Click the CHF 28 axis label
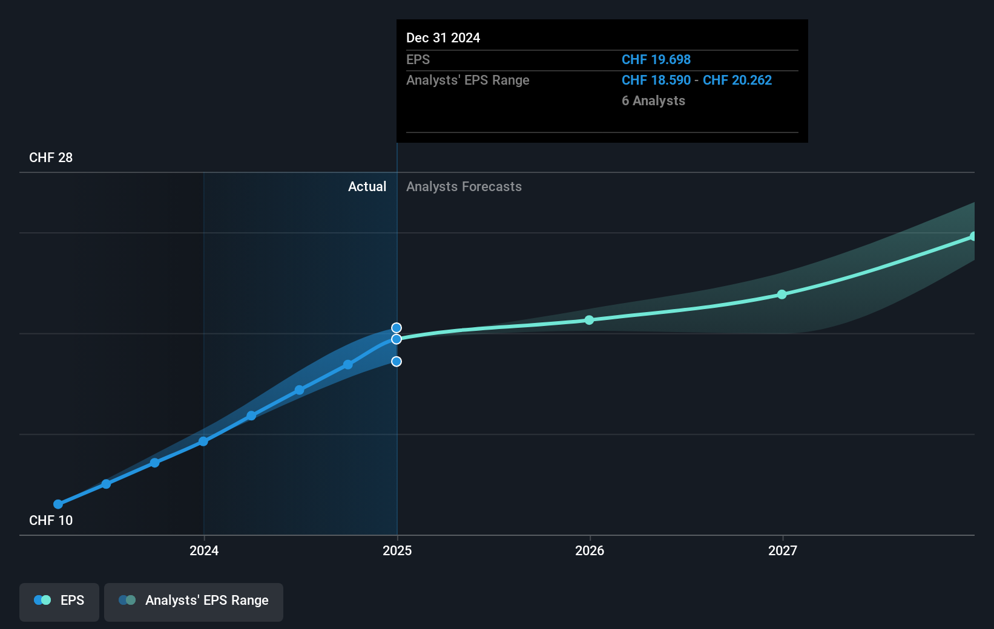 51,158
